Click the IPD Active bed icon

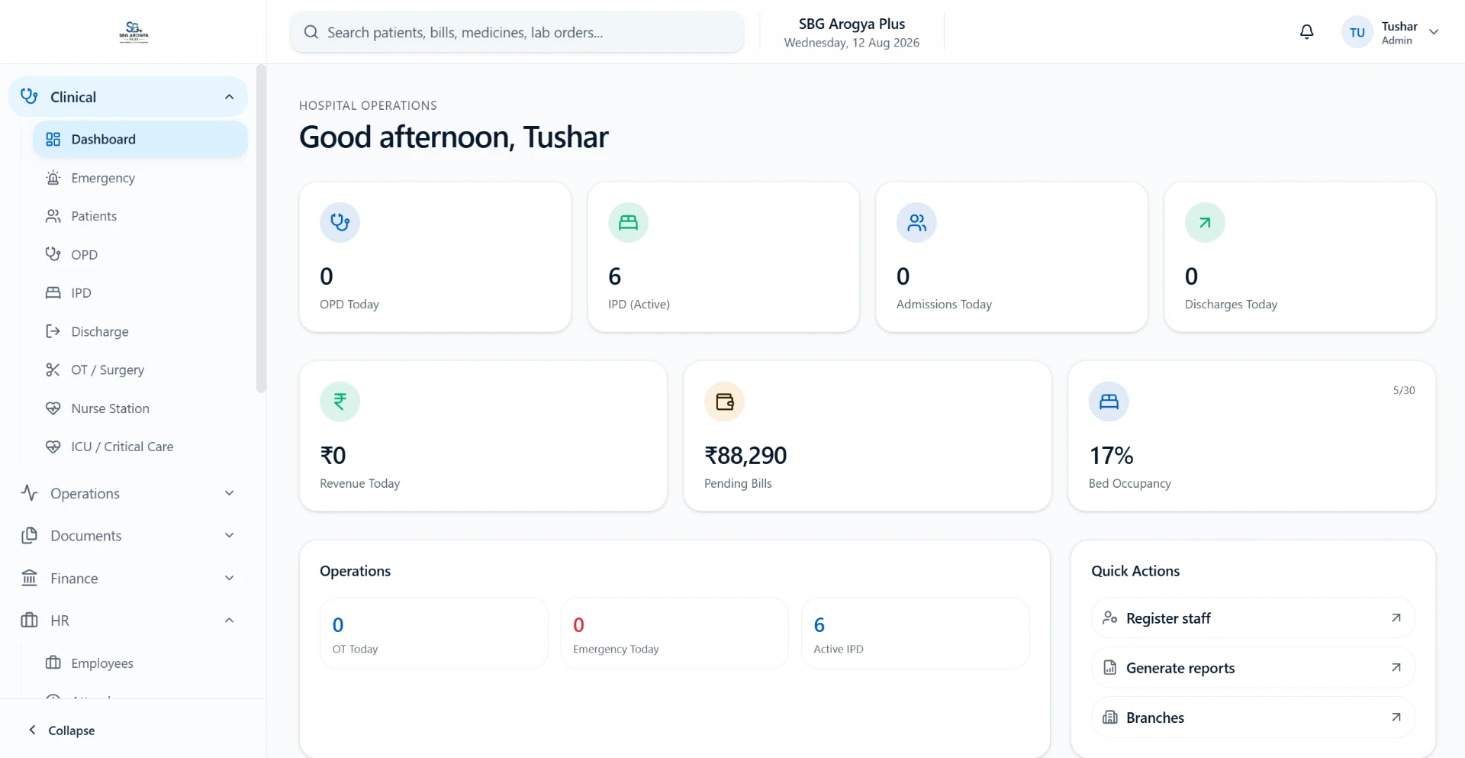(x=628, y=222)
